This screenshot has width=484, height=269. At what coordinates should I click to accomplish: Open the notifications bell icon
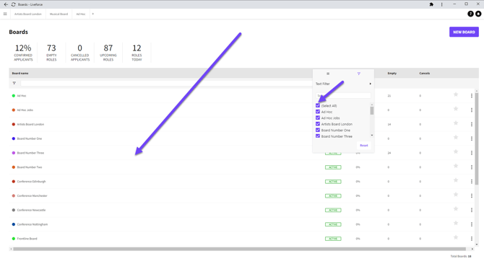click(478, 14)
